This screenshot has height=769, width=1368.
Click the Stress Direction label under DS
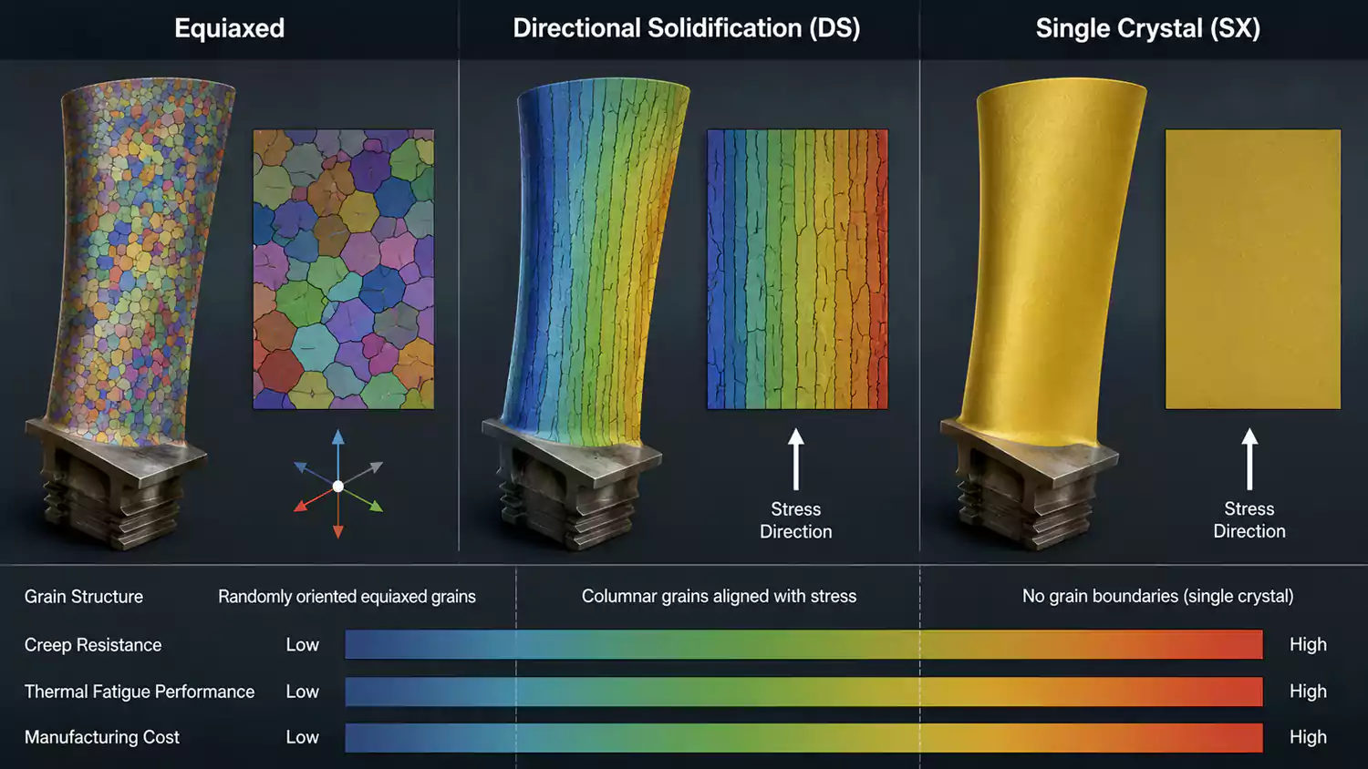coord(796,520)
